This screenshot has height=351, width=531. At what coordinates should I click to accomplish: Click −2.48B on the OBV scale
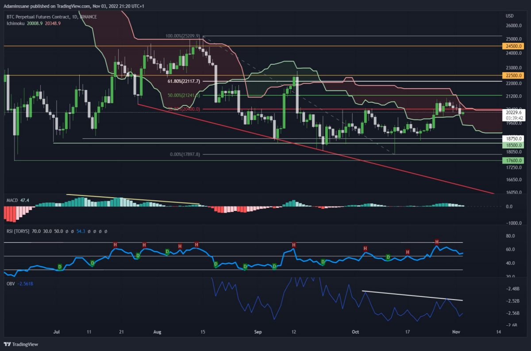(x=513, y=289)
